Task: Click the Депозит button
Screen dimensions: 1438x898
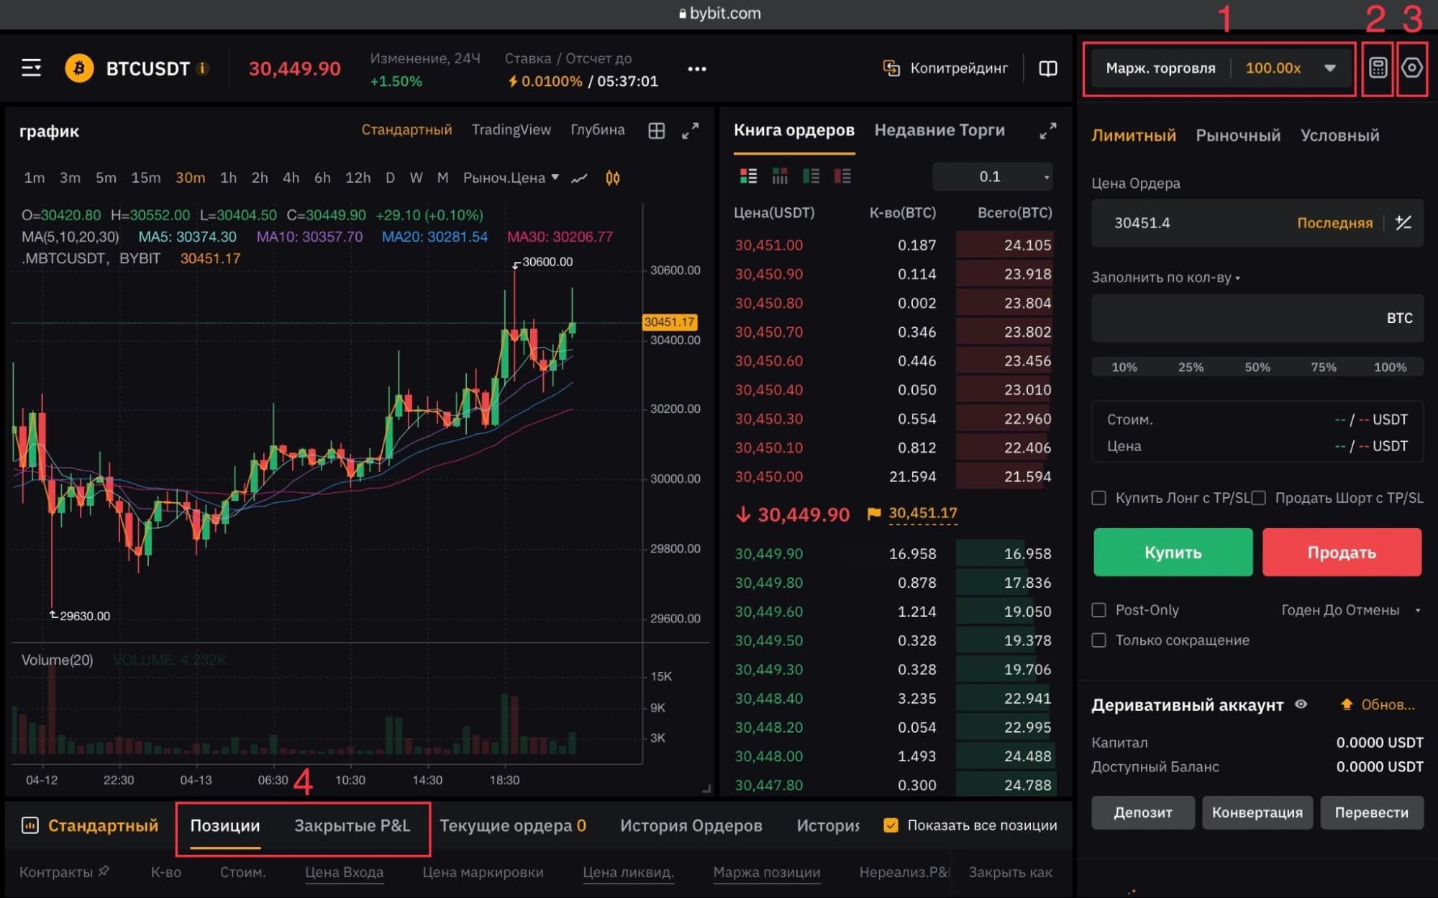Action: coord(1143,812)
